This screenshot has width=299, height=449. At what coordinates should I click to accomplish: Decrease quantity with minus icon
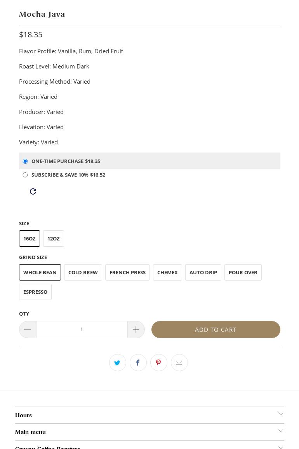pos(28,330)
